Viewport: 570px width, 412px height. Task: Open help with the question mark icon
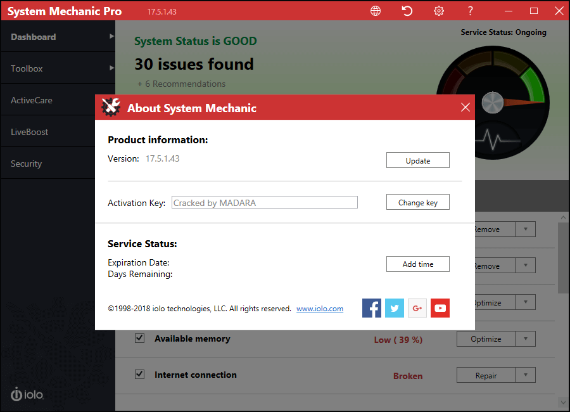pos(470,11)
